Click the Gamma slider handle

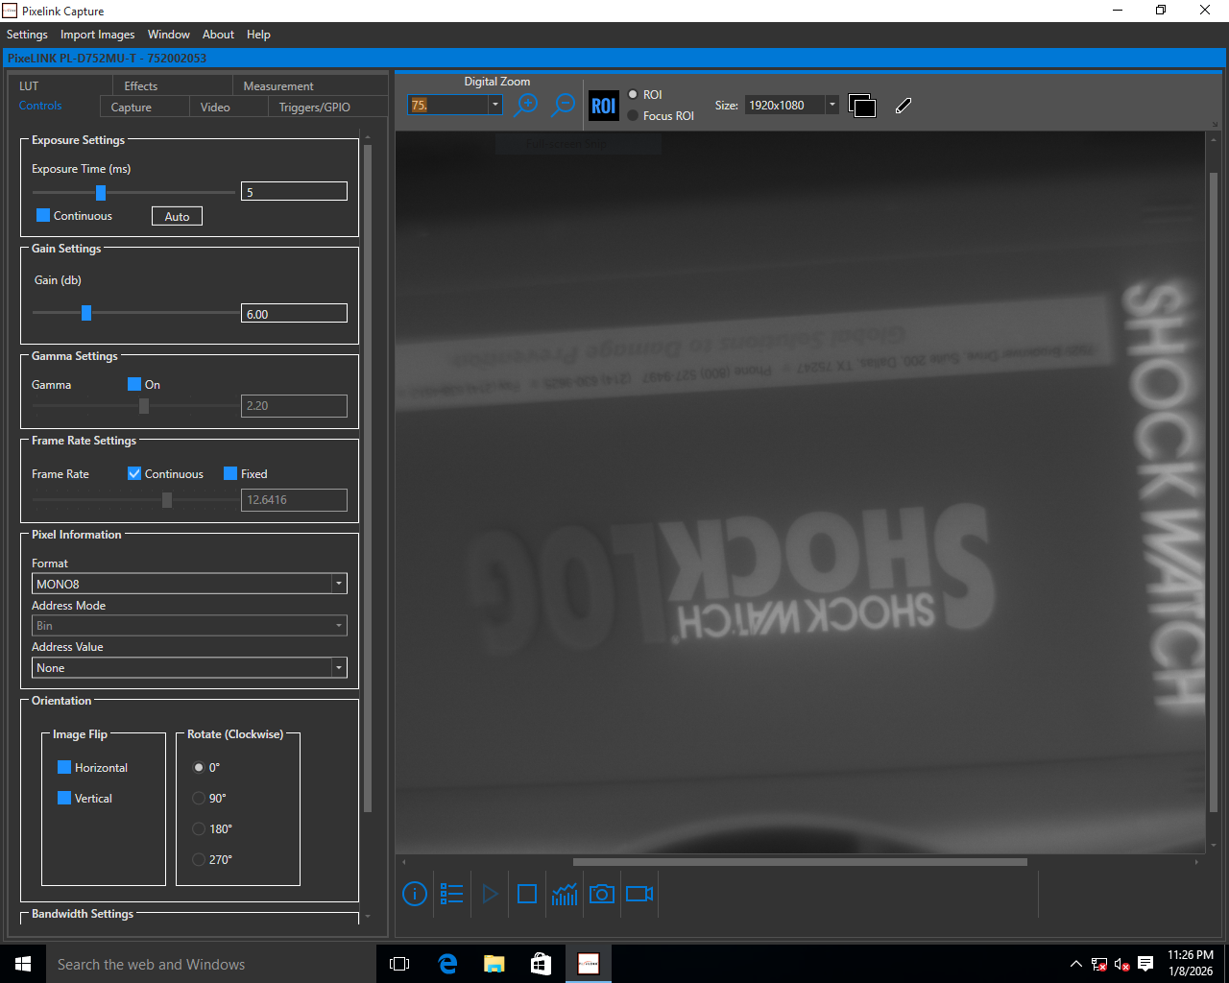tap(144, 405)
